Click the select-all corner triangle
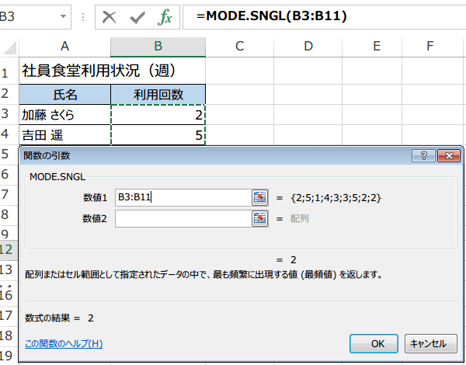This screenshot has height=365, width=466. (x=9, y=47)
